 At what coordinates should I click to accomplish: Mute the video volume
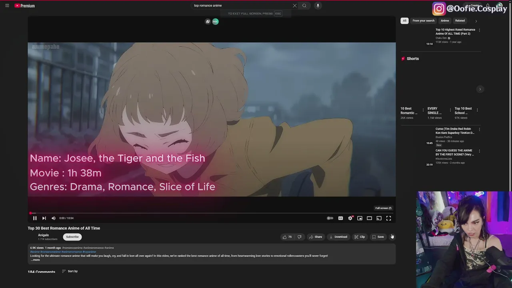(x=54, y=218)
